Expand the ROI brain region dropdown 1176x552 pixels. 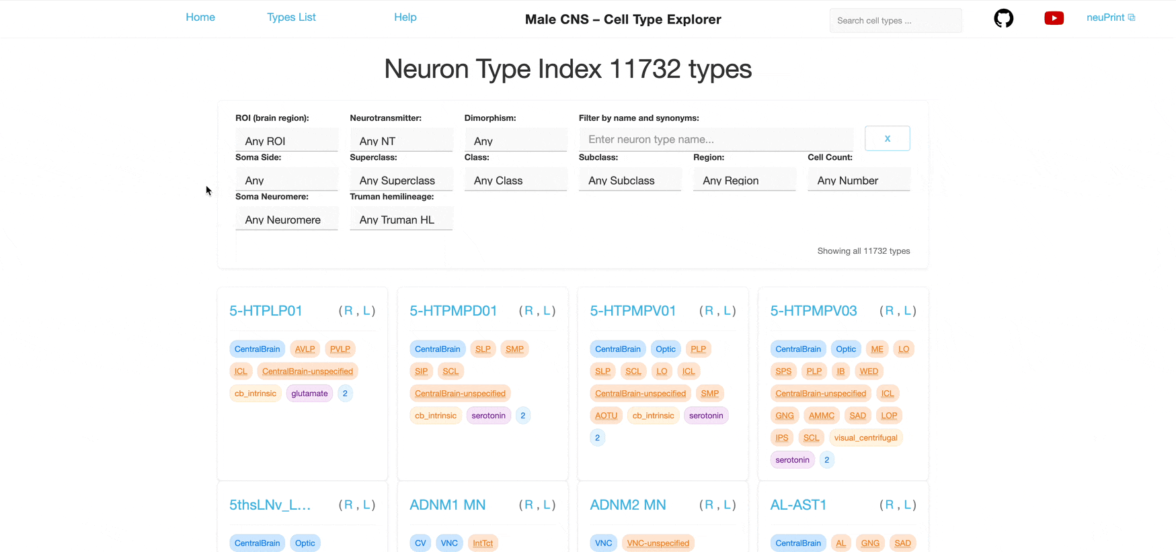286,140
